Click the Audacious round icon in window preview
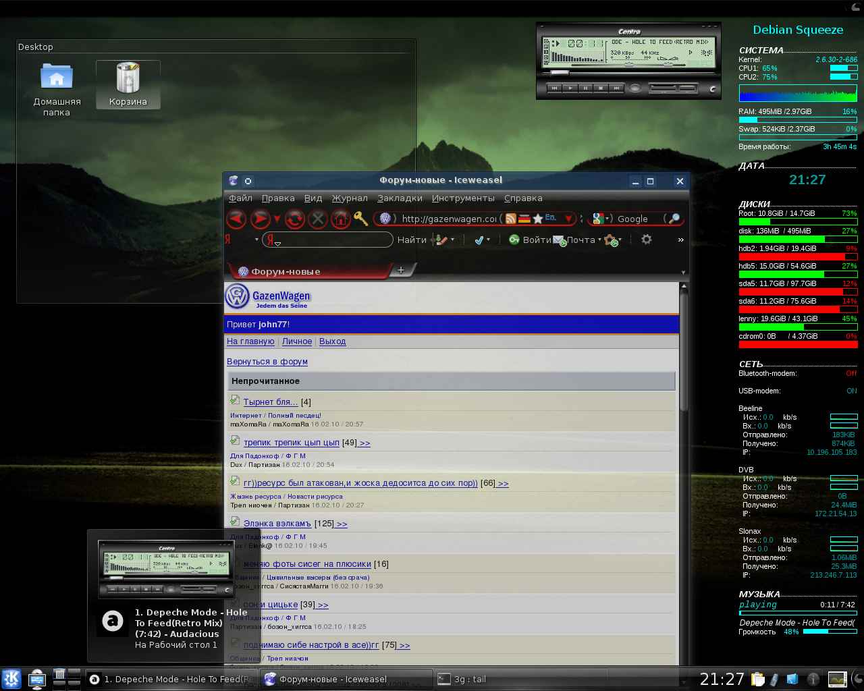 click(113, 621)
